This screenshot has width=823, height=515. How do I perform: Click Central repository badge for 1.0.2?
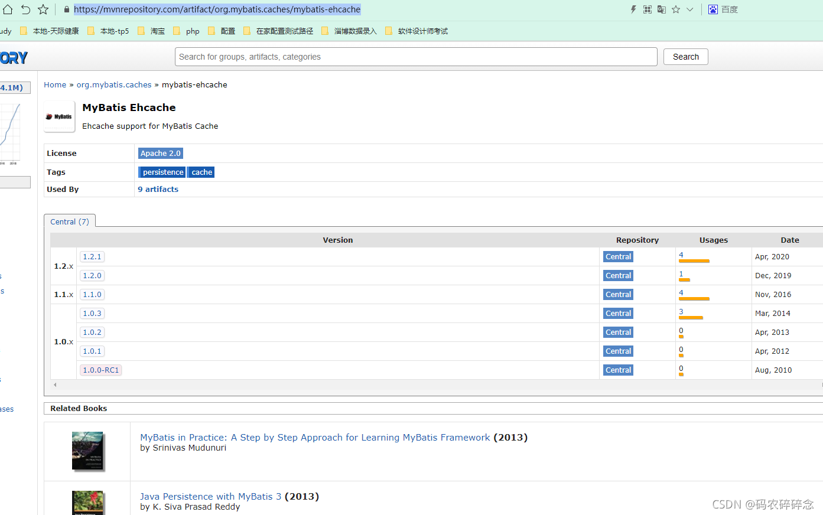coord(618,333)
